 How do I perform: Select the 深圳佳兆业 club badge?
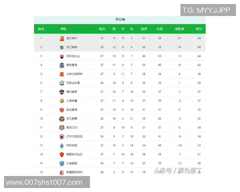(62, 56)
